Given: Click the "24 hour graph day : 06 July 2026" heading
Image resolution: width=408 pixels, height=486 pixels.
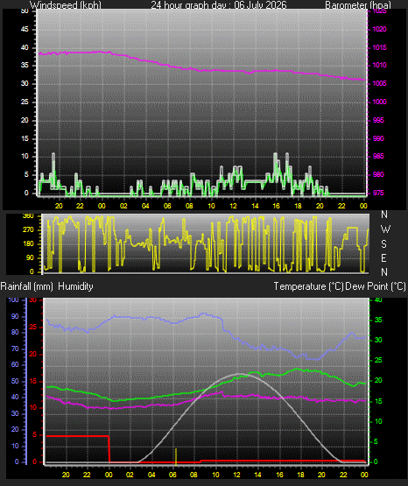Looking at the screenshot, I should (x=219, y=5).
